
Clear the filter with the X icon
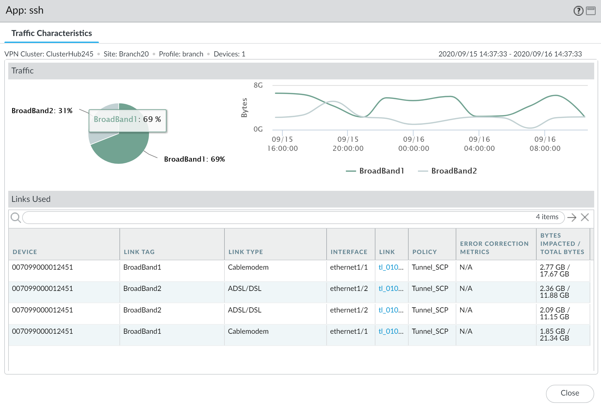585,217
